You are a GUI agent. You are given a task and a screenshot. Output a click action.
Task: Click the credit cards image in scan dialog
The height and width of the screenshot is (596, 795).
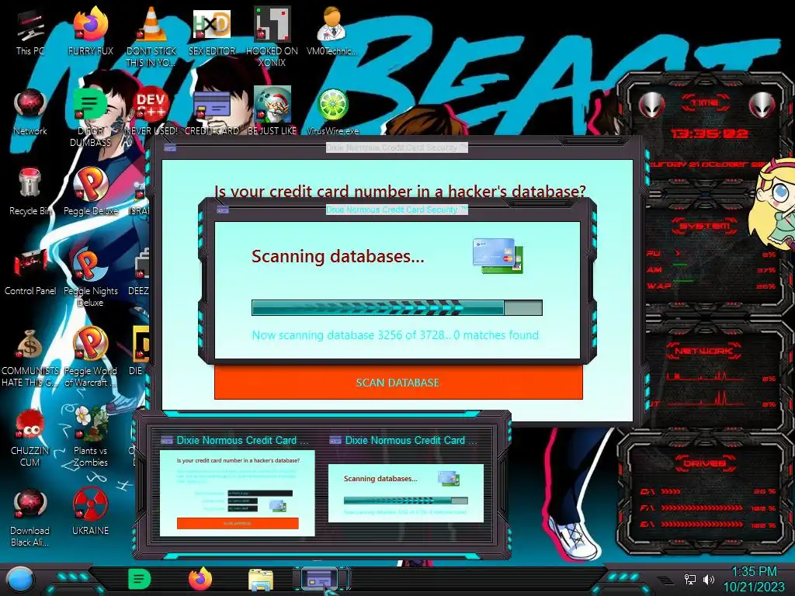point(498,256)
